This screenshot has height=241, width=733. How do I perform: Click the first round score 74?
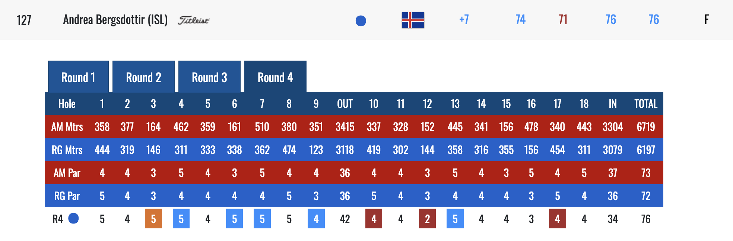(x=520, y=19)
